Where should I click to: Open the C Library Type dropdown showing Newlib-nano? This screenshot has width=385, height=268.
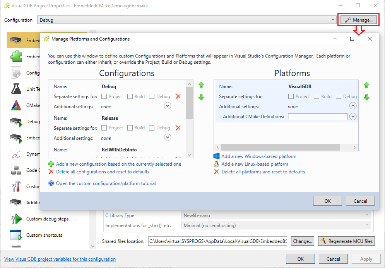tap(276, 215)
